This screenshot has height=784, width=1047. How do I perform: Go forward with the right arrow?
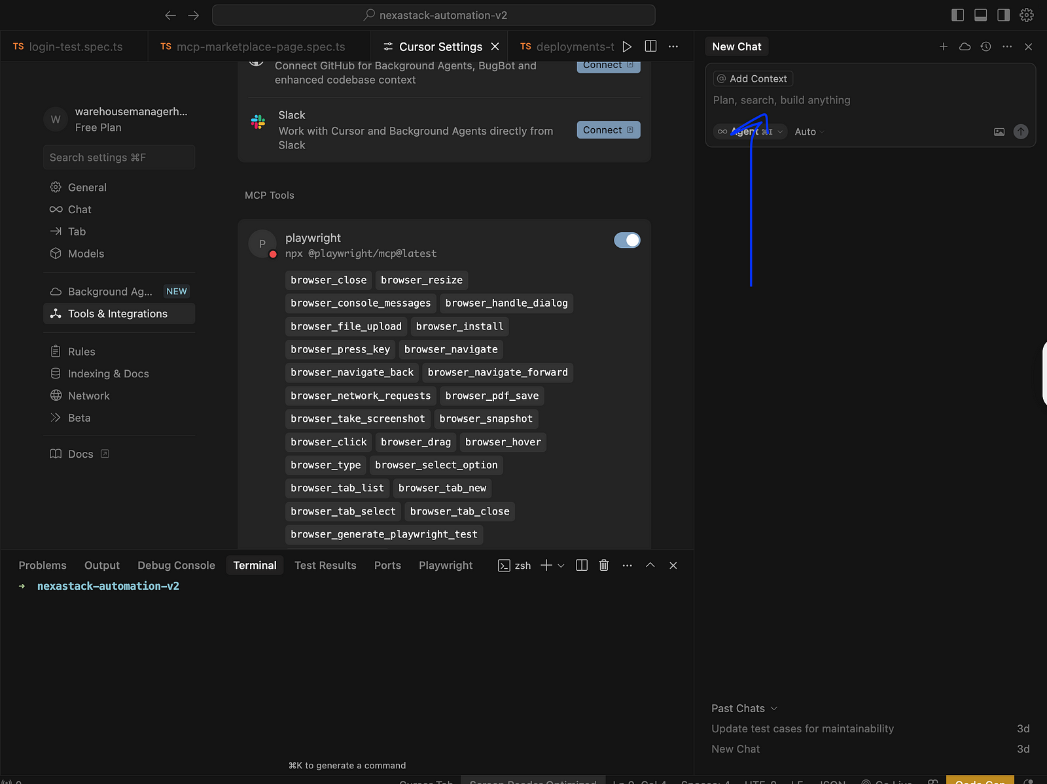[x=194, y=15]
